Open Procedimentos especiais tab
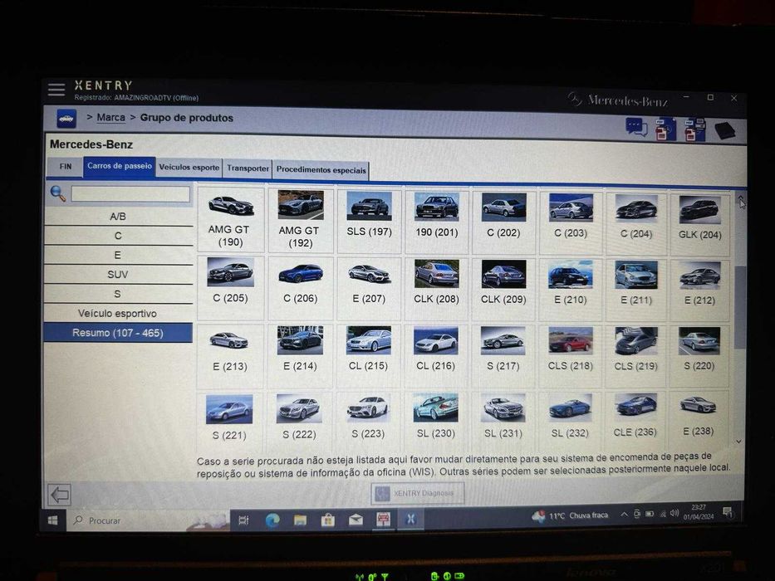Image resolution: width=775 pixels, height=581 pixels. (321, 169)
